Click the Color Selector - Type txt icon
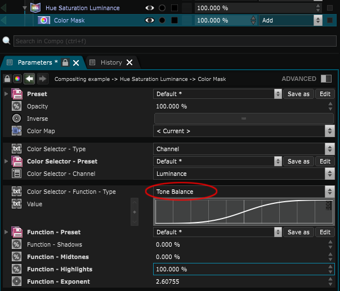This screenshot has height=291, width=340. click(x=16, y=149)
